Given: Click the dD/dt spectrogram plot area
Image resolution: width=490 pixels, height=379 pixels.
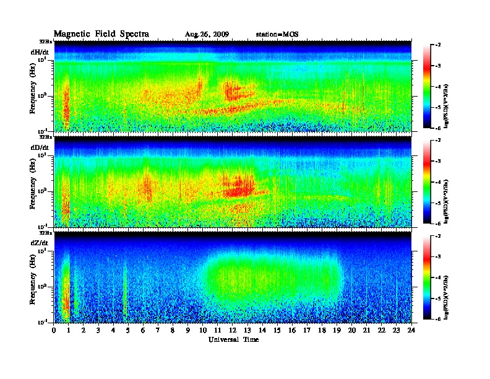Looking at the screenshot, I should pos(233,182).
